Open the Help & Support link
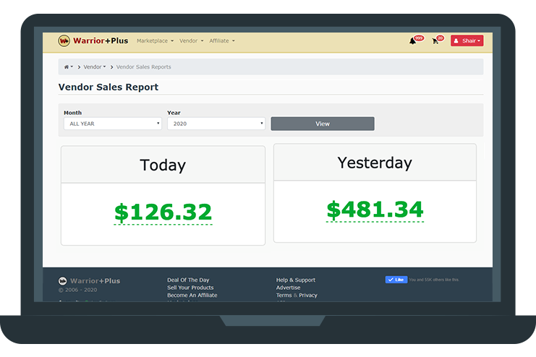Viewport: 536px width, 357px height. pos(296,280)
